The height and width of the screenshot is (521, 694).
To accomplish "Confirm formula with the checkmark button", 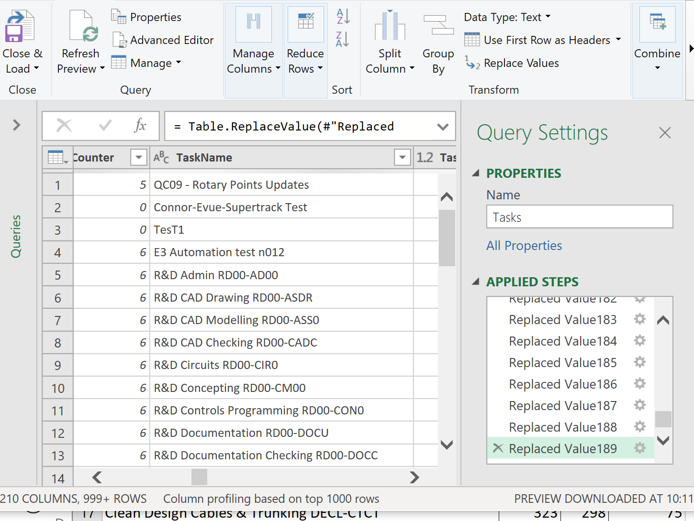I will [105, 126].
